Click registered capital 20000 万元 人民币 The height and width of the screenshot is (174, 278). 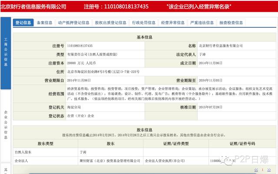(x=81, y=63)
